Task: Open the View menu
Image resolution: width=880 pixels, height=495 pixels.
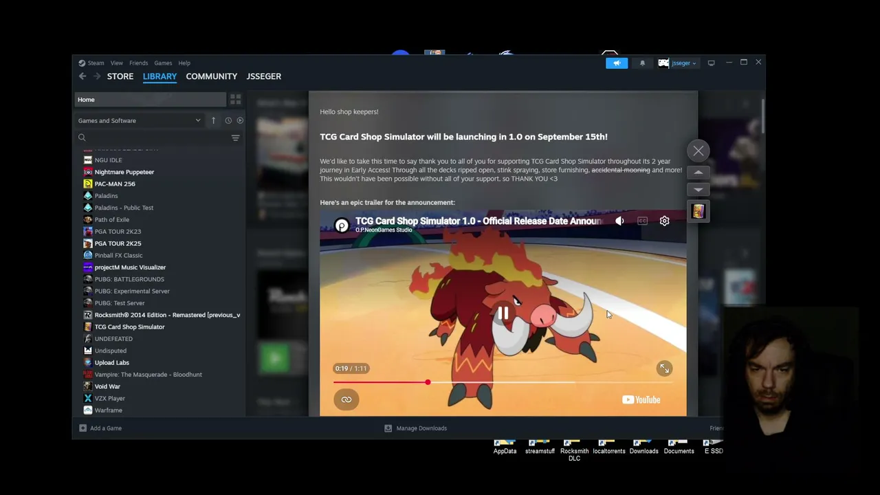Action: click(x=117, y=63)
